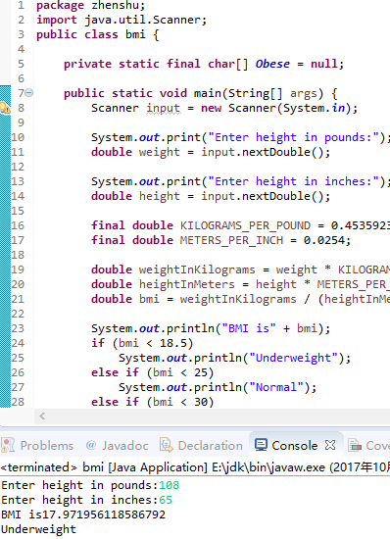Click the BMI result line in console
Image resolution: width=390 pixels, height=539 pixels.
click(83, 514)
